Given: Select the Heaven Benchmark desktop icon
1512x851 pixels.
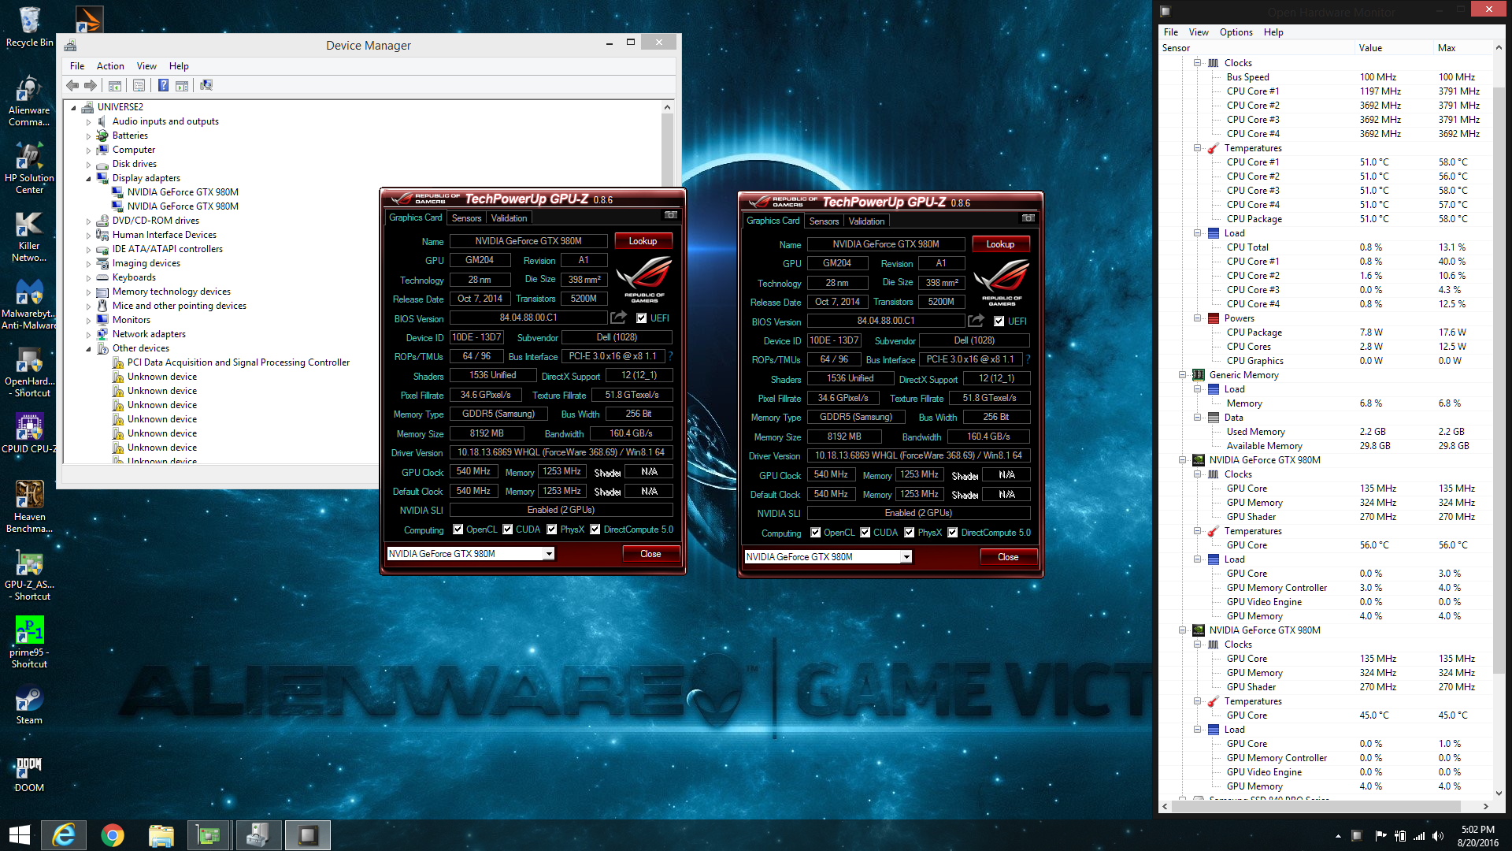Looking at the screenshot, I should 29,507.
